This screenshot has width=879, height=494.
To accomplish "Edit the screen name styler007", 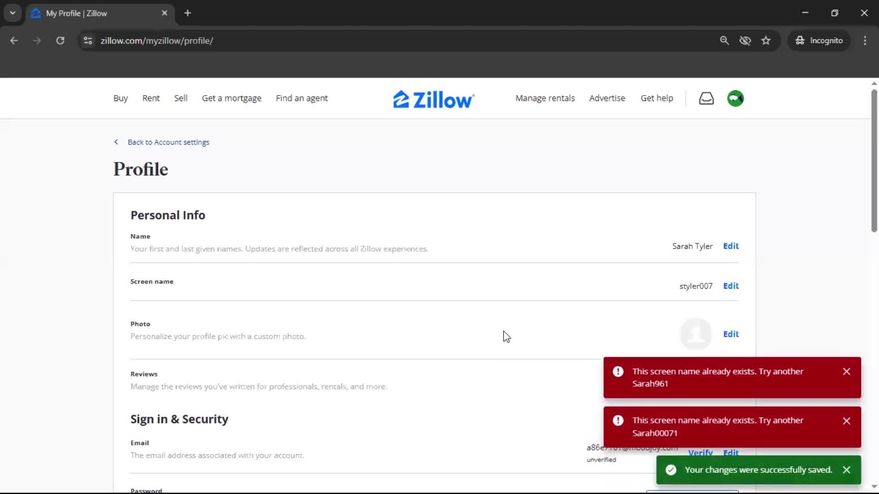I will (x=731, y=285).
